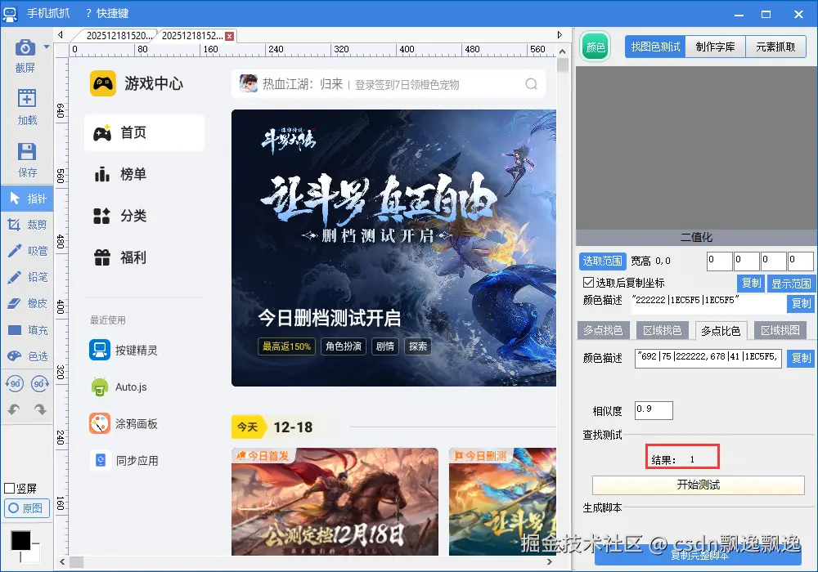Select 首页 in the game center sidebar
The image size is (818, 572).
point(145,133)
